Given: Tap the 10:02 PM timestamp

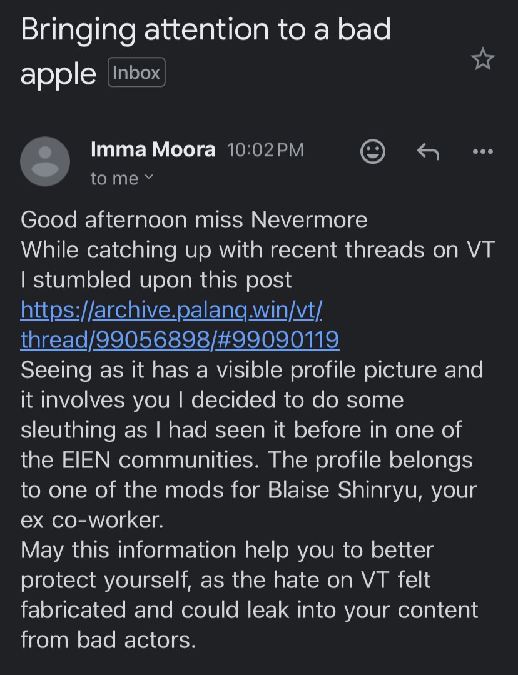Looking at the screenshot, I should (x=265, y=150).
